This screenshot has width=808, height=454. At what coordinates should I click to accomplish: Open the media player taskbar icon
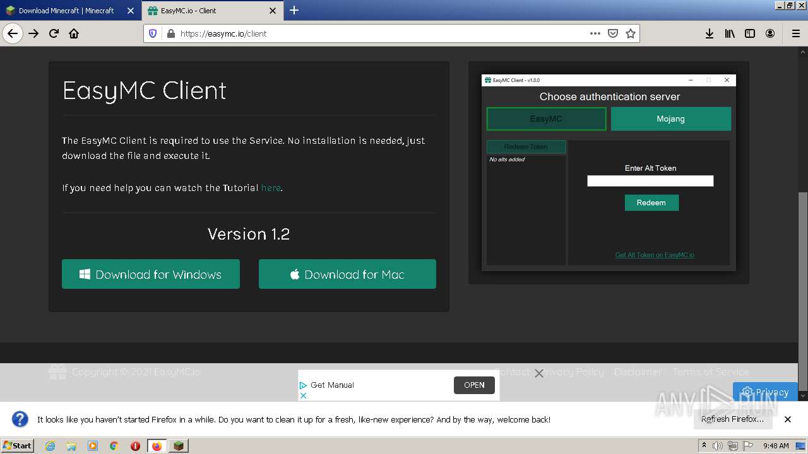pos(93,446)
